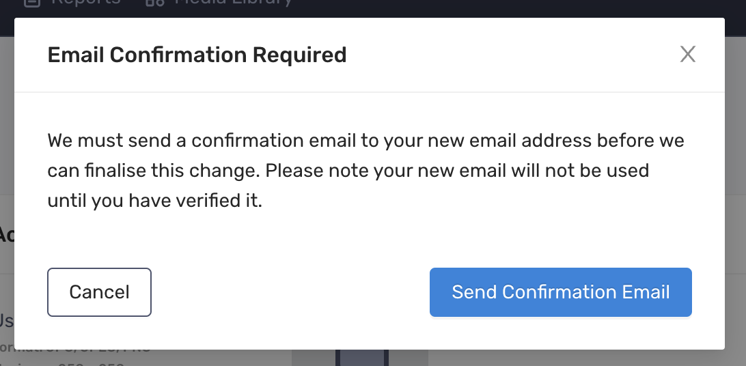Select the words "until you have verified it."
This screenshot has height=366, width=746.
[154, 201]
